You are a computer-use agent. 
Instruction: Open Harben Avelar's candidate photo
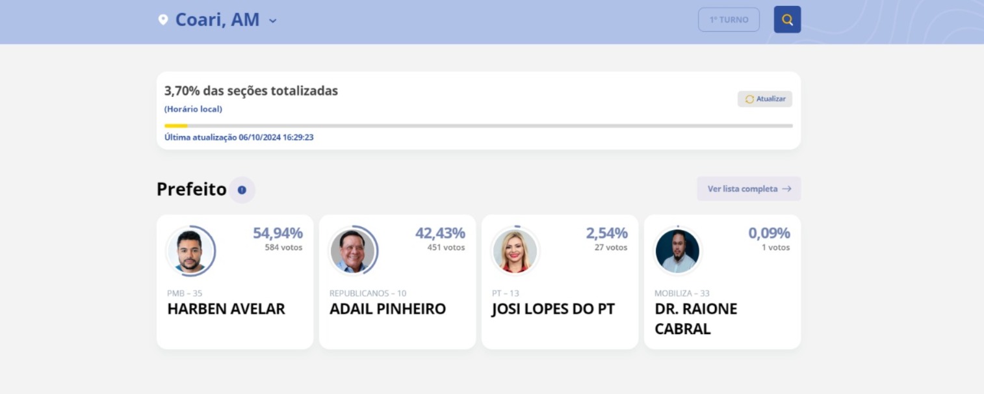(191, 251)
